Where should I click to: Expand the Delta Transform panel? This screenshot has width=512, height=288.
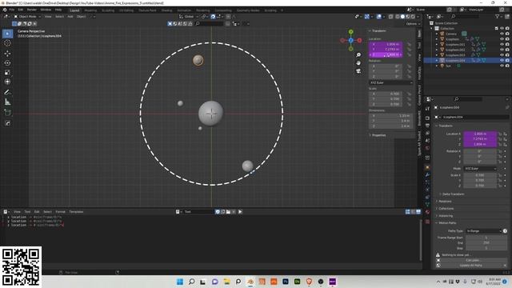click(x=454, y=194)
